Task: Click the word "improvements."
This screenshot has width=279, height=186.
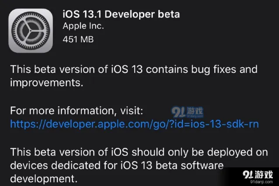Action: 47,83
